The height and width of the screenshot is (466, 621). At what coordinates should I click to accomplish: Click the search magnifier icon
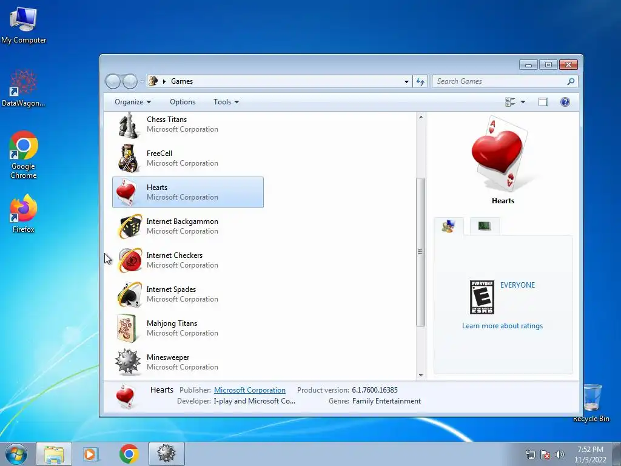[x=571, y=81]
